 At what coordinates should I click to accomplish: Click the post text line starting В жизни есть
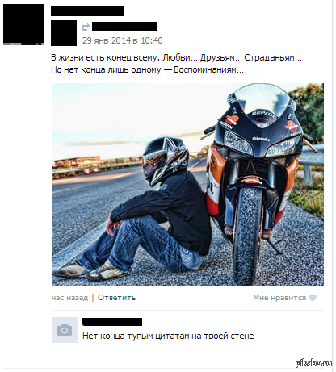[x=176, y=58]
